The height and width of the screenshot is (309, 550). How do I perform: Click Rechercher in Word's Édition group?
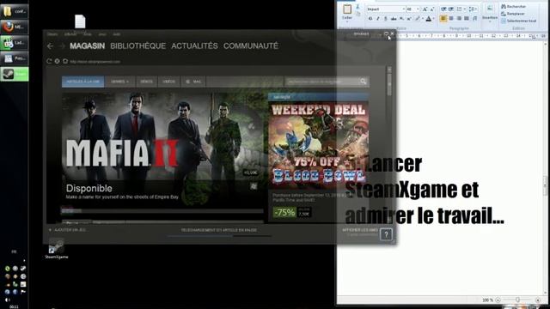pos(513,6)
